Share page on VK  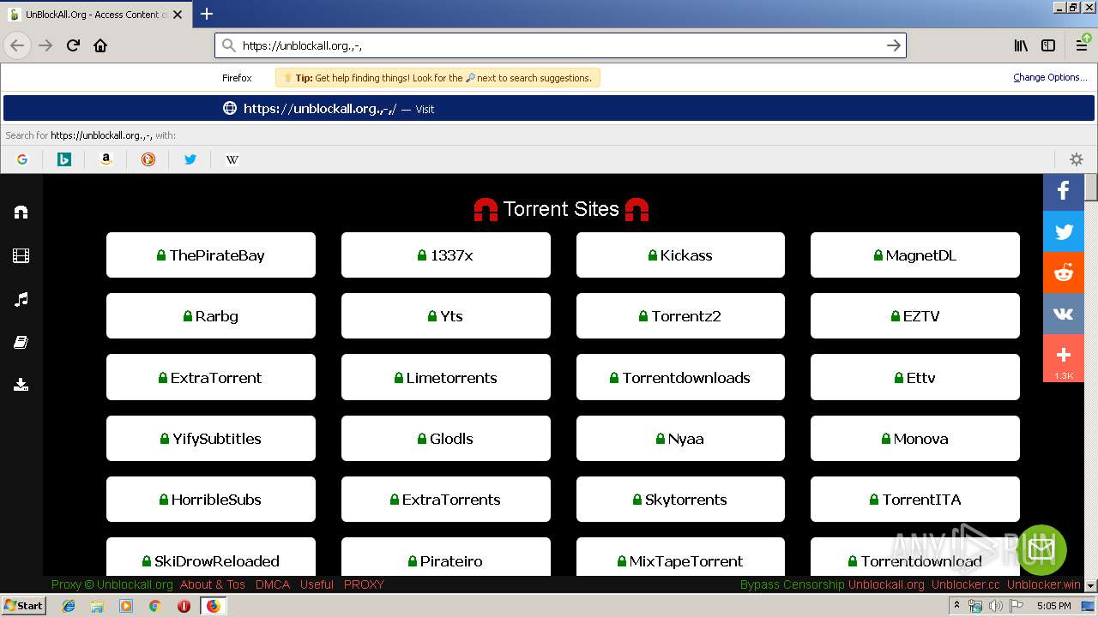tap(1064, 314)
